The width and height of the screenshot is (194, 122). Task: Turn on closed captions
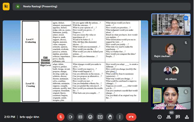coord(80,117)
